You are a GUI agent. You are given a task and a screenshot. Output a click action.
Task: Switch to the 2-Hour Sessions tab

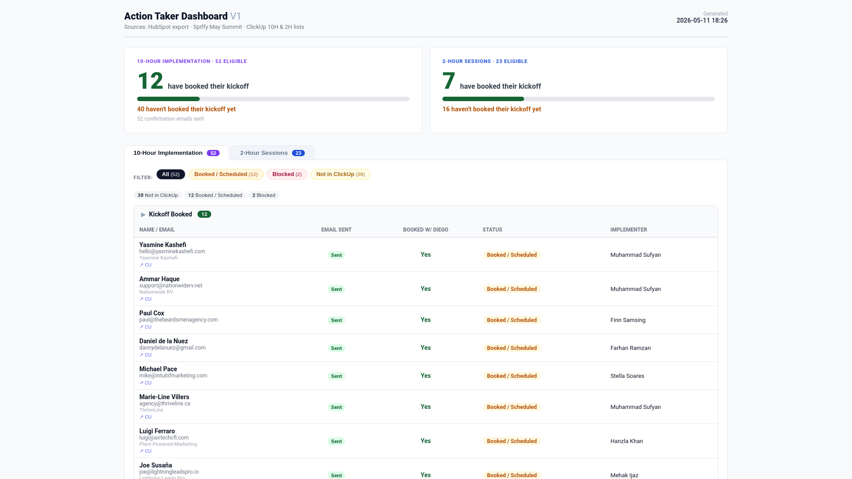tap(272, 153)
